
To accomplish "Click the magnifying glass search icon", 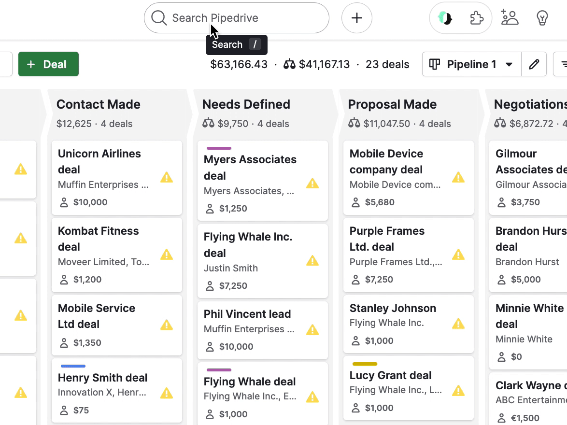I will [159, 18].
